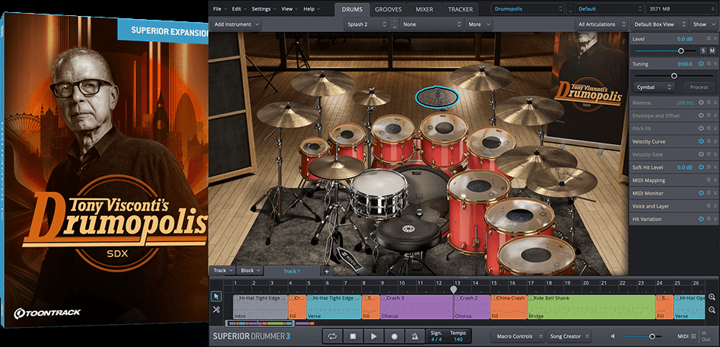Toggle the Tuning power button
This screenshot has height=347, width=720.
point(701,64)
